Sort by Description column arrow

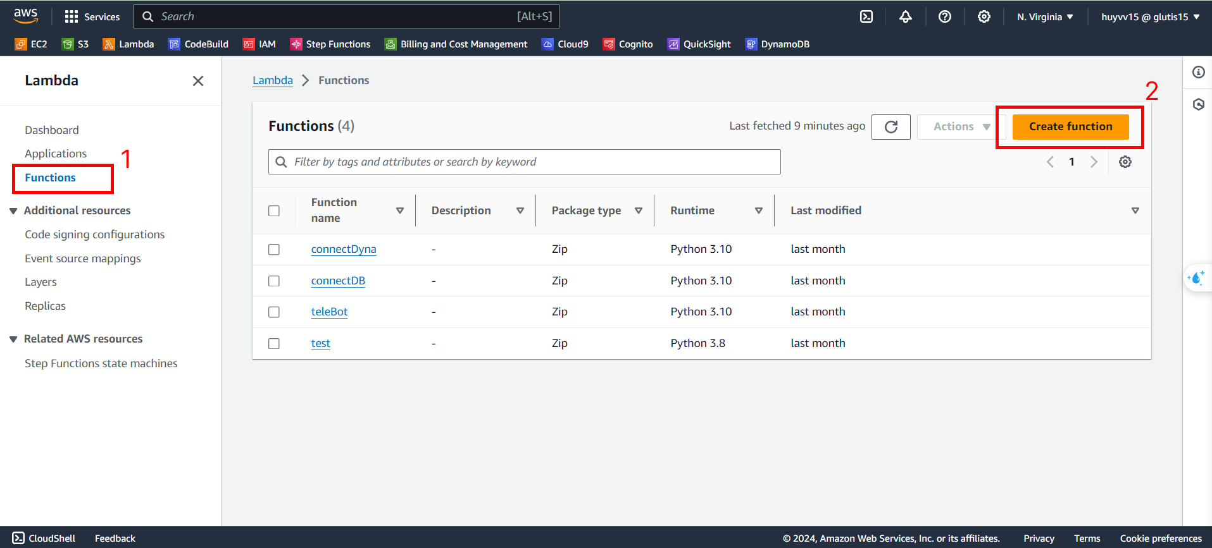pos(520,210)
